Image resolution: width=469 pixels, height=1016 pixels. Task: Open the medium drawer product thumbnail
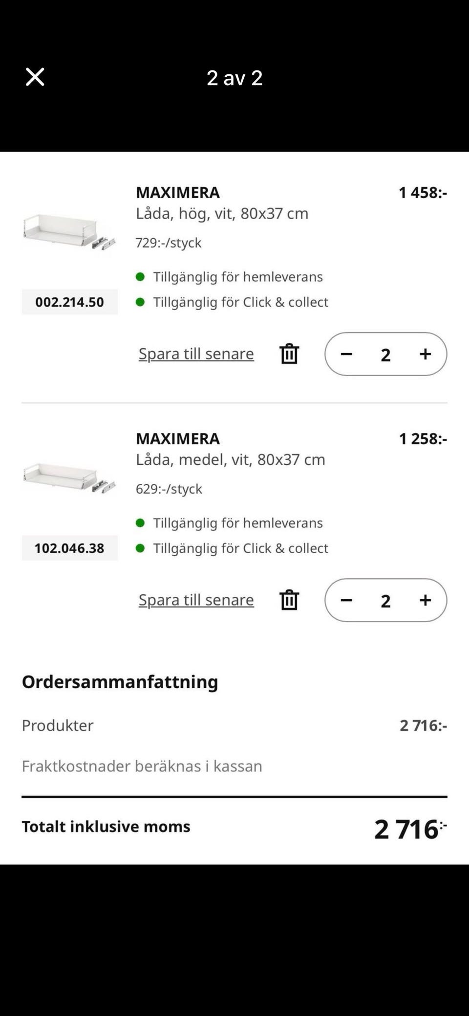[69, 477]
